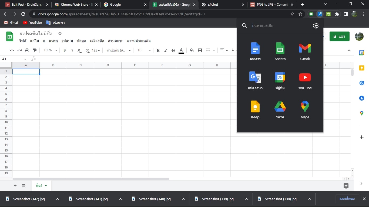Open Calendar in the right side panel
This screenshot has height=207, width=369.
(361, 53)
